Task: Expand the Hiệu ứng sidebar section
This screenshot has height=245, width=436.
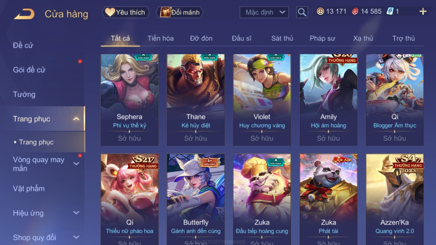Action: pyautogui.click(x=76, y=213)
